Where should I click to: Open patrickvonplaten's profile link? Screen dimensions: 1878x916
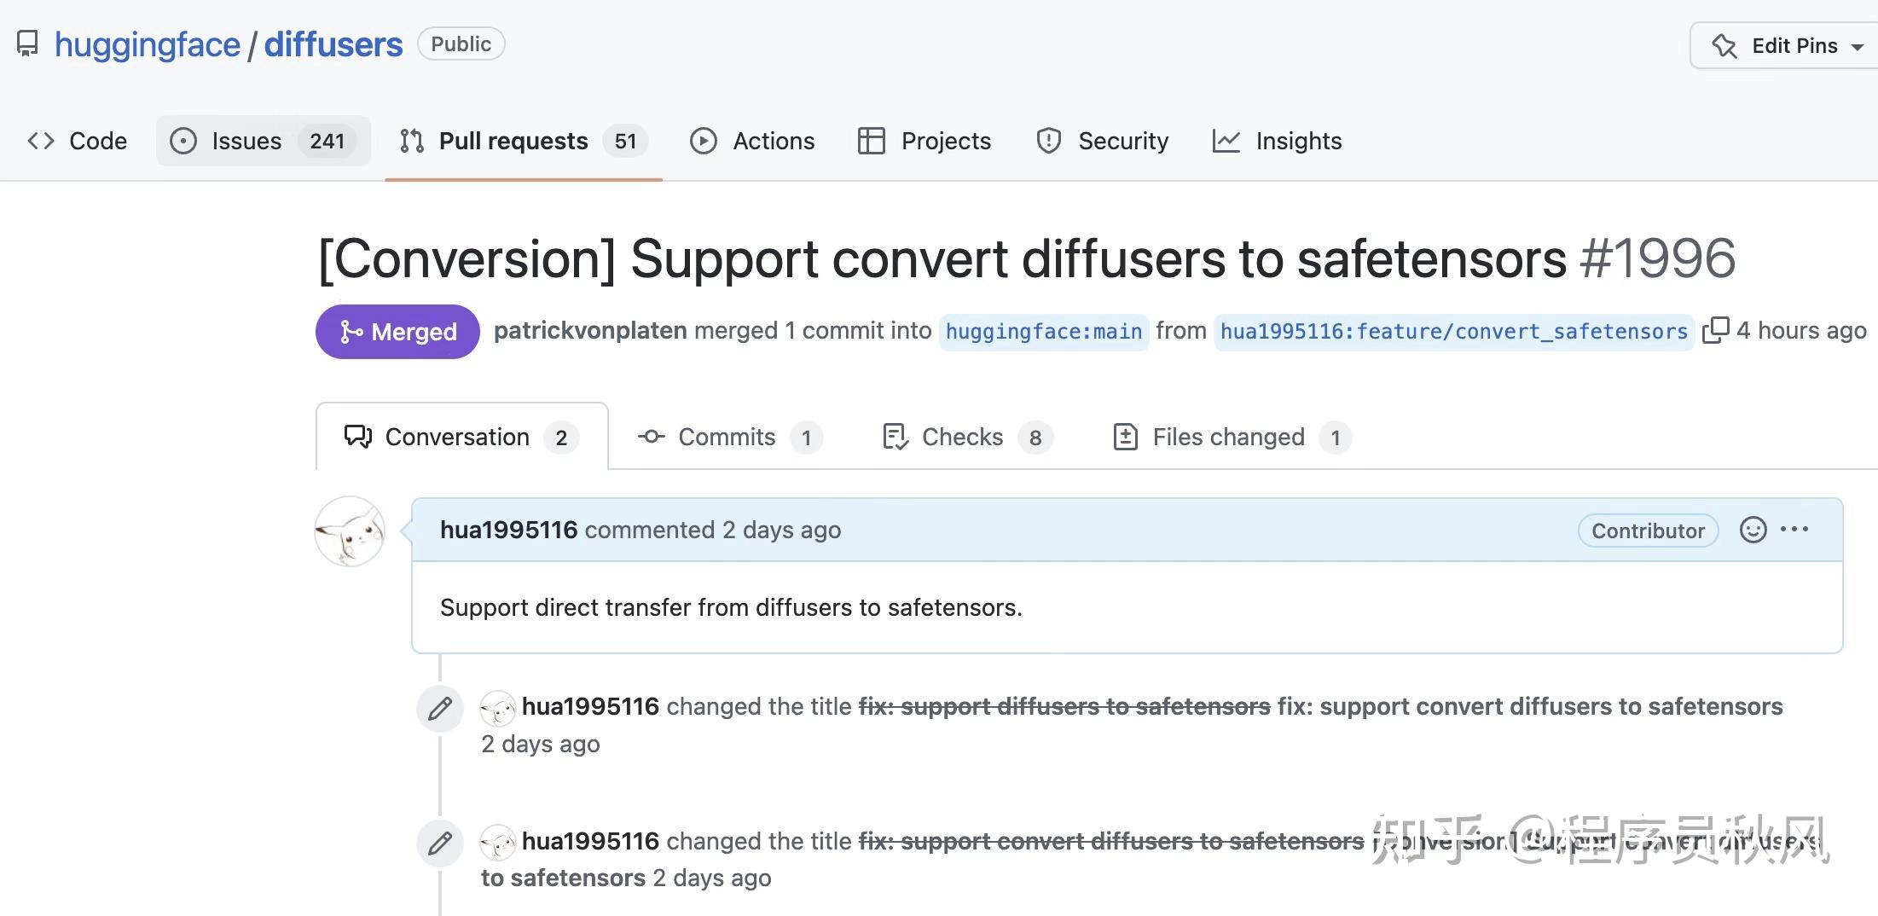tap(590, 331)
